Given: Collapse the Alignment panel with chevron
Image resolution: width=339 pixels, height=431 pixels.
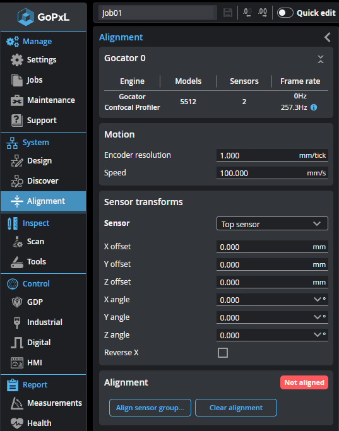Looking at the screenshot, I should click(x=327, y=37).
